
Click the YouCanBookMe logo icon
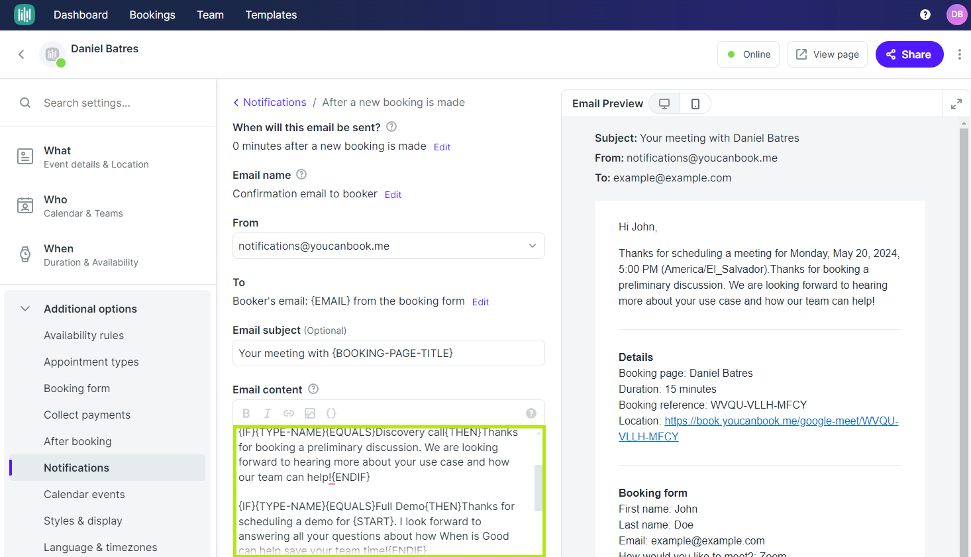click(25, 15)
